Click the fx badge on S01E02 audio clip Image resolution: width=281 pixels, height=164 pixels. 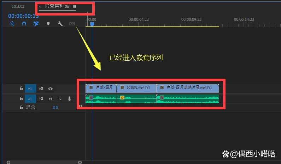[122, 97]
